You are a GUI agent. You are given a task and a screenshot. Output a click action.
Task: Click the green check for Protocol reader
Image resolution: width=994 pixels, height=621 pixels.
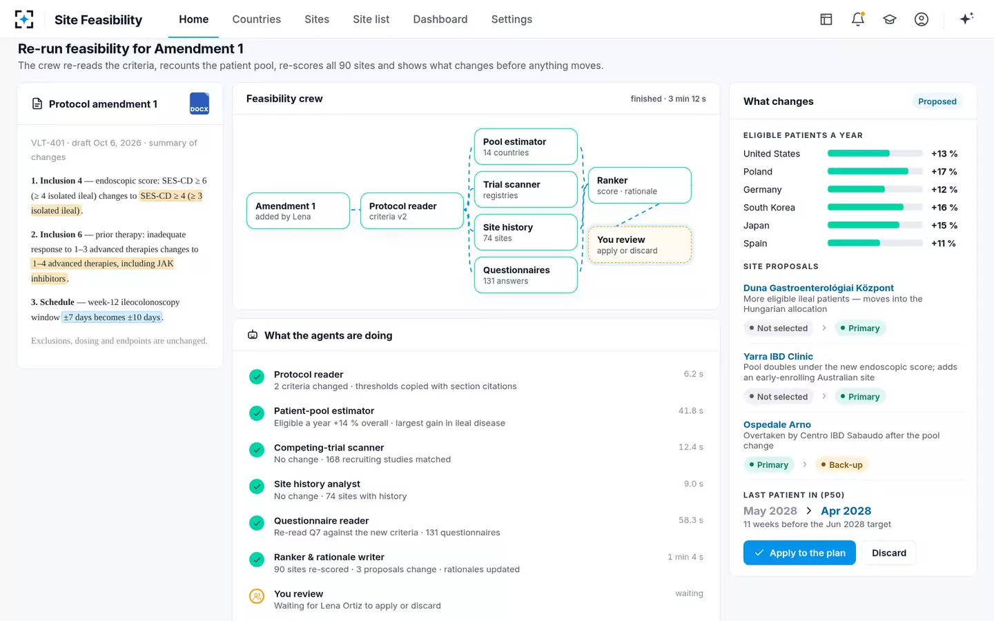[x=257, y=377]
